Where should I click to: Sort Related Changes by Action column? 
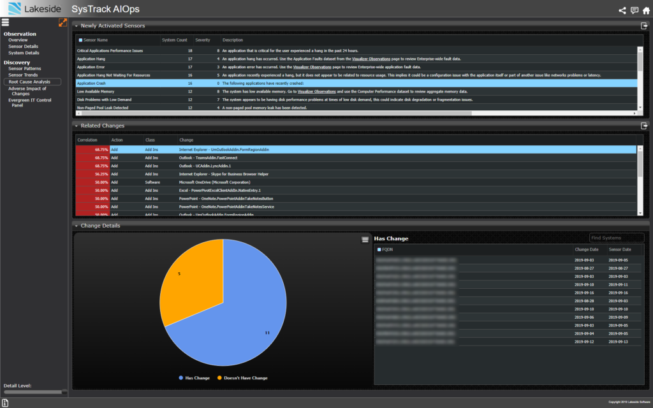coord(117,140)
